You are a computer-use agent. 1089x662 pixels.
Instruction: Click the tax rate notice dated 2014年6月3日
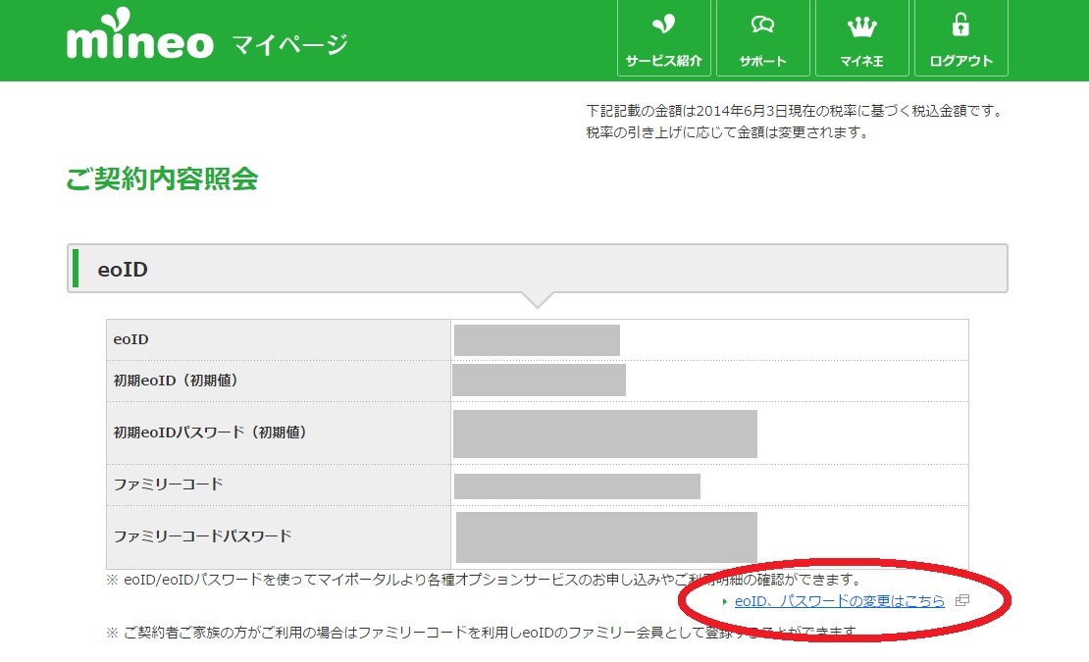pyautogui.click(x=793, y=111)
